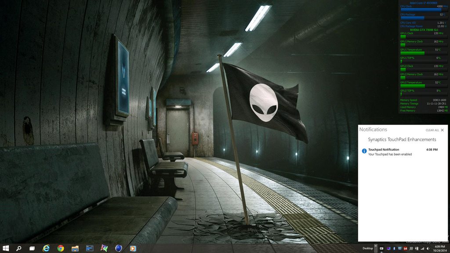Open the dark window app icon on taskbar
The height and width of the screenshot is (253, 450).
(90, 248)
